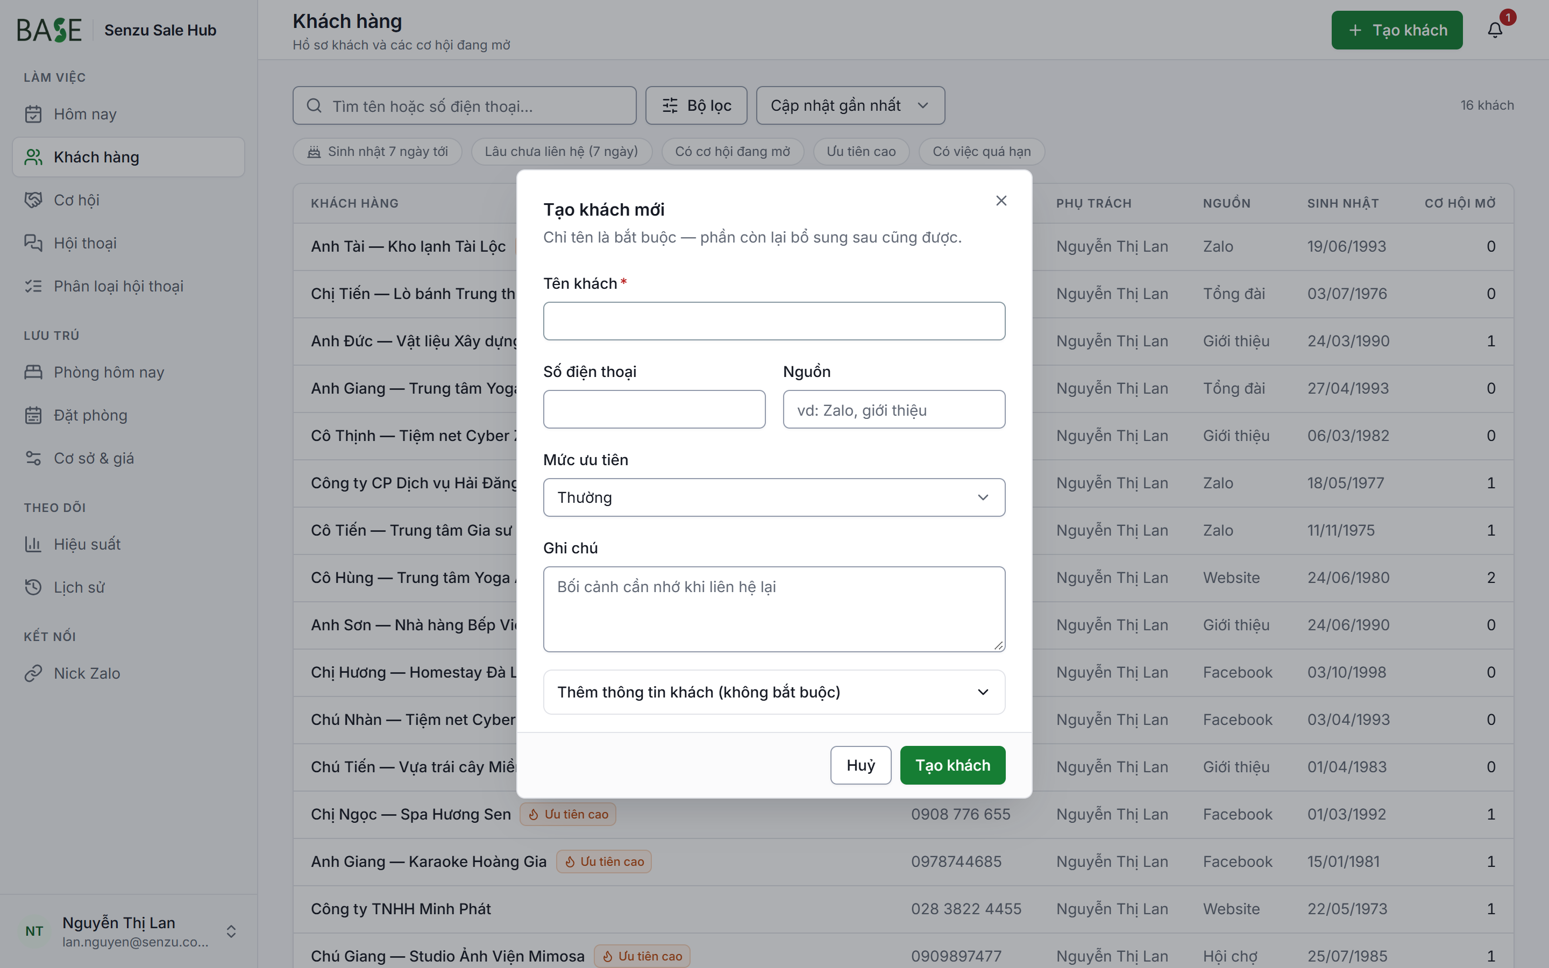Open Cơ hội handshake icon in sidebar
The width and height of the screenshot is (1549, 968).
click(33, 200)
